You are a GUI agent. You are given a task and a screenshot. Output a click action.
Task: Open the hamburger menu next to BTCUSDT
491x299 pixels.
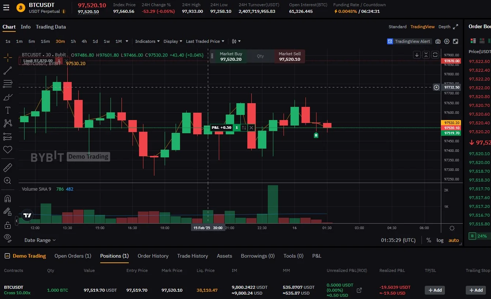pyautogui.click(x=6, y=7)
